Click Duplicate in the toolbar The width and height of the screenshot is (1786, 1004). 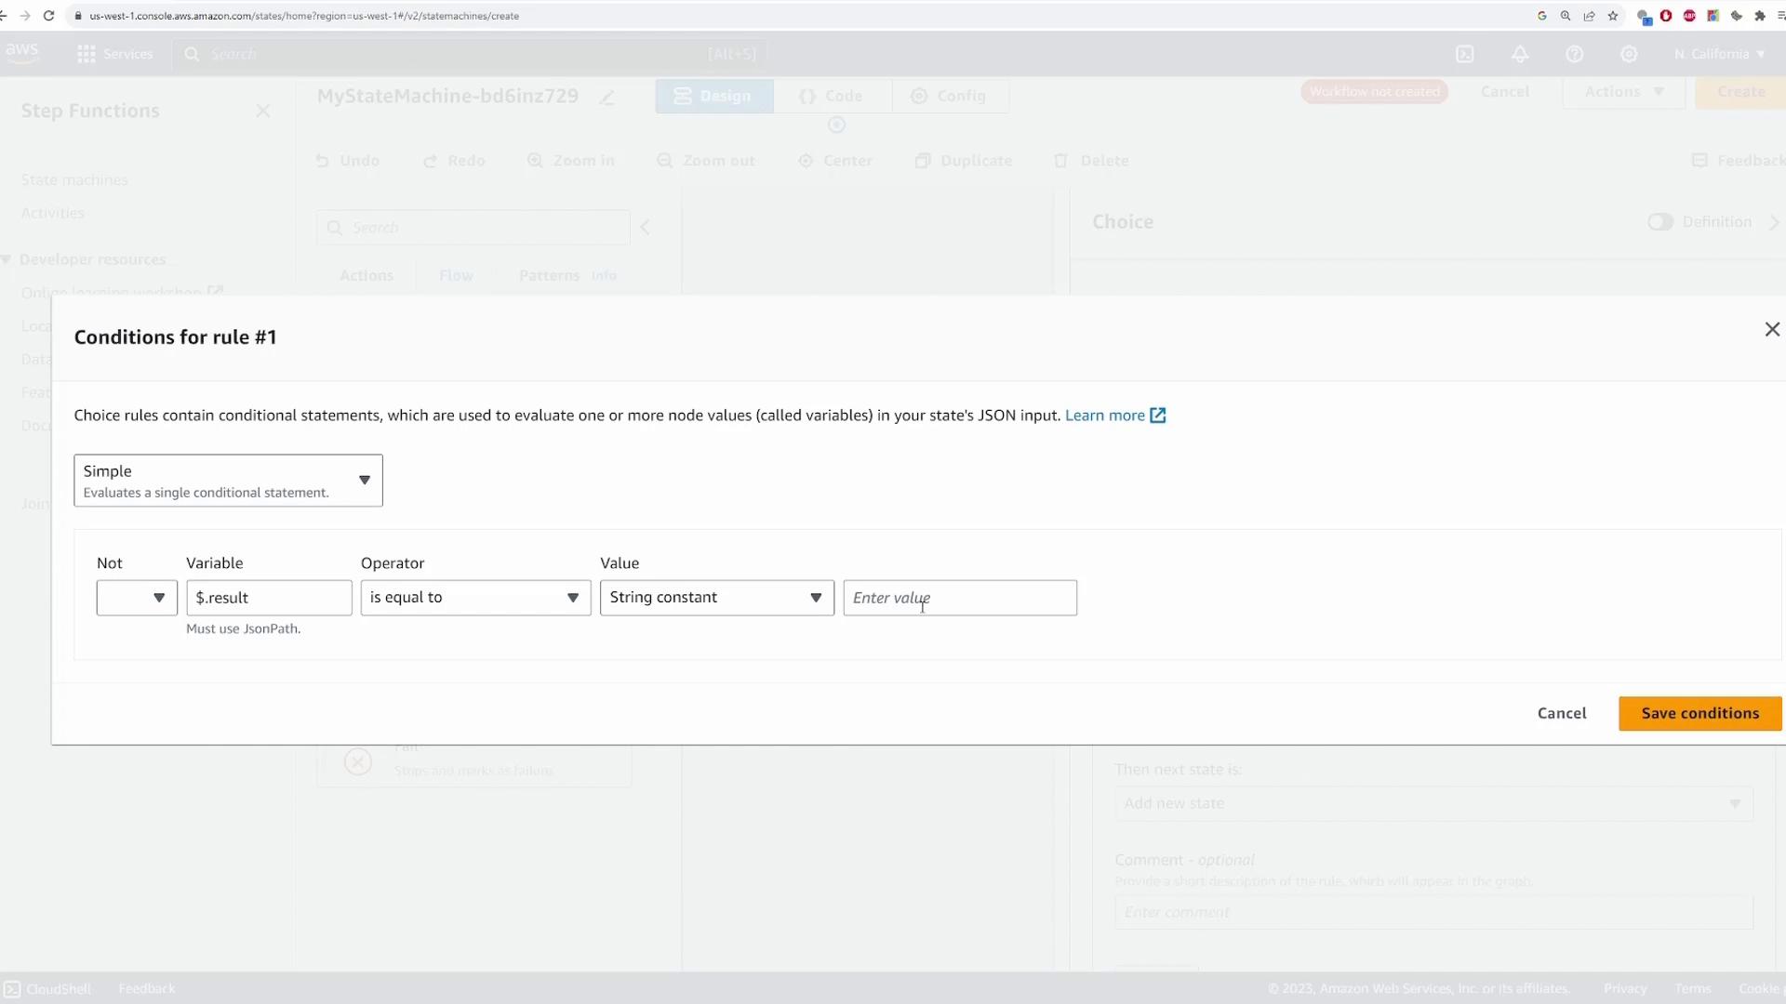tap(964, 161)
